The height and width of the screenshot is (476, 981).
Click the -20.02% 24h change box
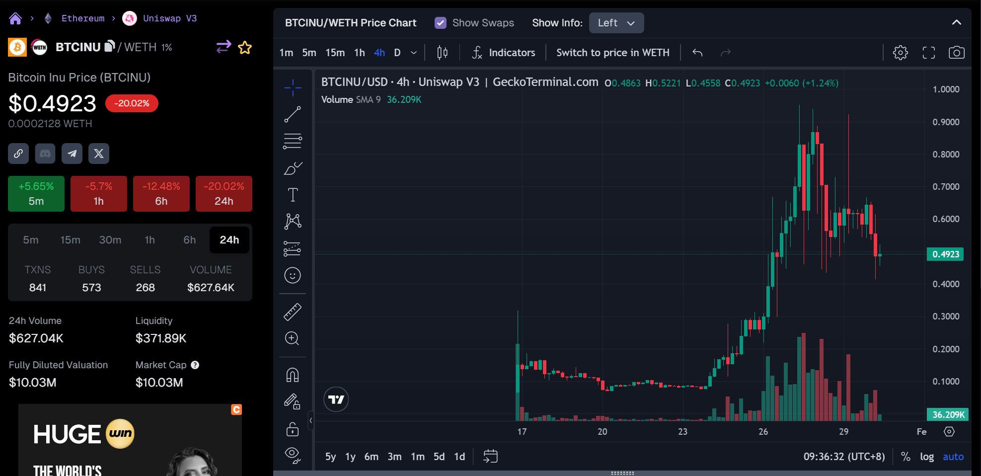tap(224, 194)
